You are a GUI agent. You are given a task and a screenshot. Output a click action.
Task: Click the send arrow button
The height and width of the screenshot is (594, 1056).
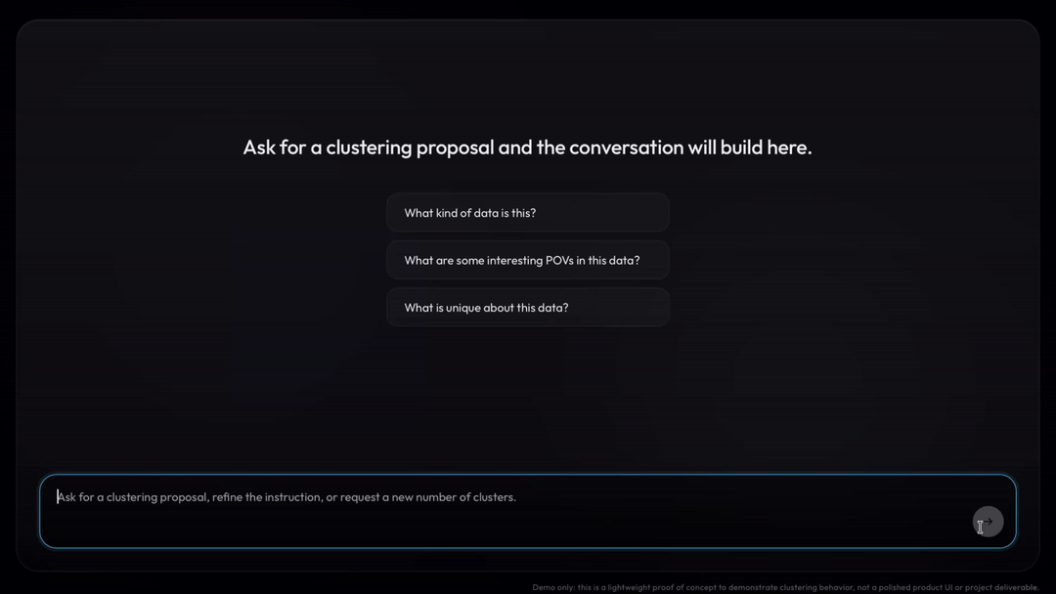point(988,522)
